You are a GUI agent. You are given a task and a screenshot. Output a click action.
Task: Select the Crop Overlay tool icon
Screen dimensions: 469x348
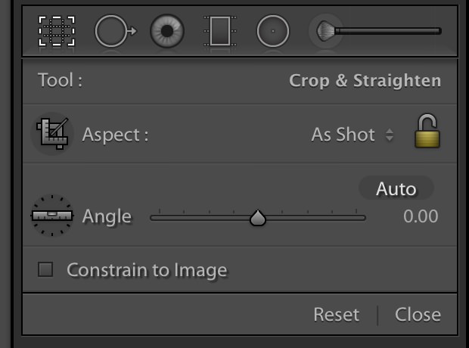click(x=57, y=31)
